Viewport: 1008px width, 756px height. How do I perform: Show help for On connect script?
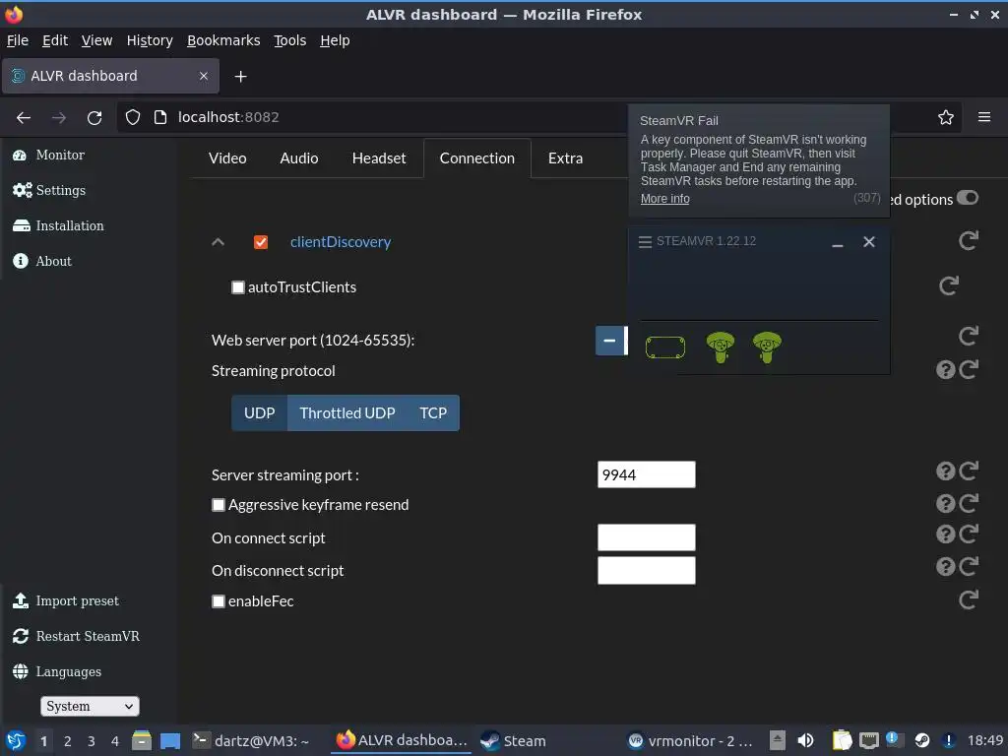[945, 535]
